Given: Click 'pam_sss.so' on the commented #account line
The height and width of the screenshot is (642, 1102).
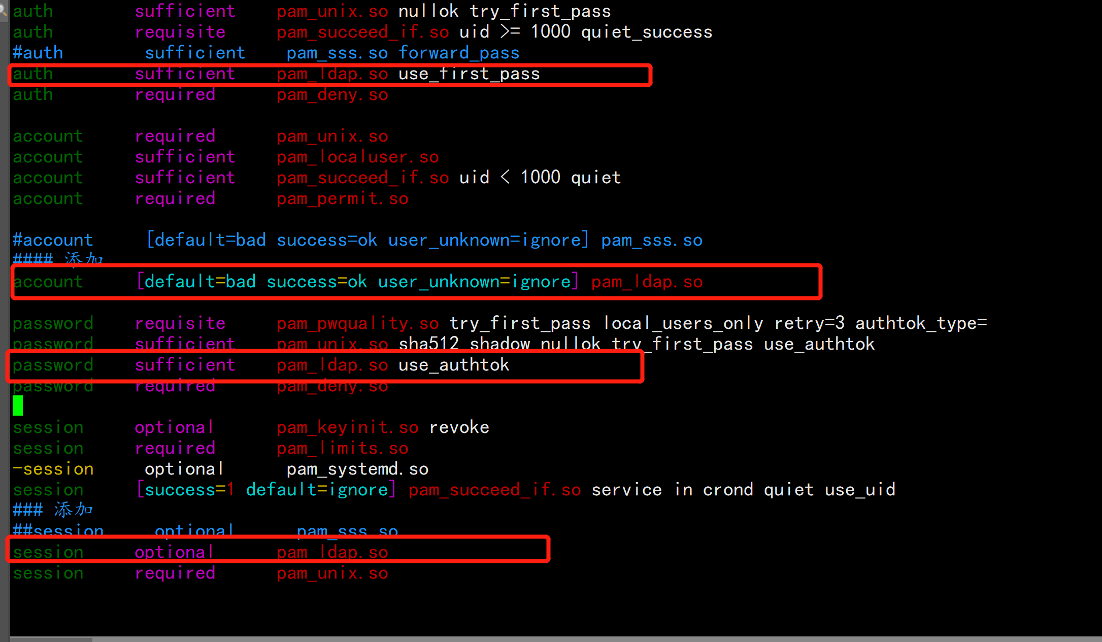Looking at the screenshot, I should [652, 240].
